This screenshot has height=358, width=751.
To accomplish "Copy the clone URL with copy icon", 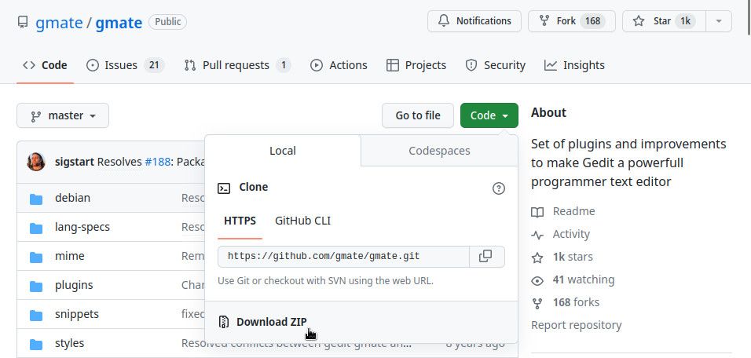I will pos(485,256).
